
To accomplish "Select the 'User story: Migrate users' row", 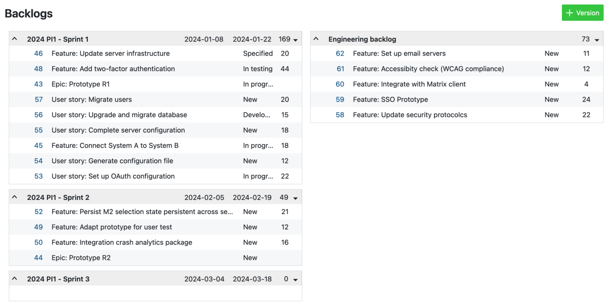I will (x=92, y=99).
